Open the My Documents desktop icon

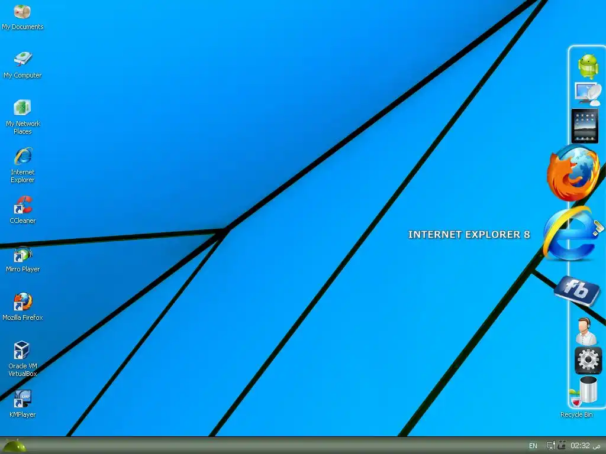click(22, 17)
